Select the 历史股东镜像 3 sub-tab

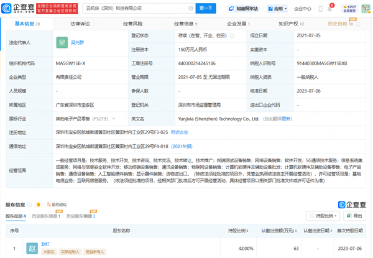81,216
